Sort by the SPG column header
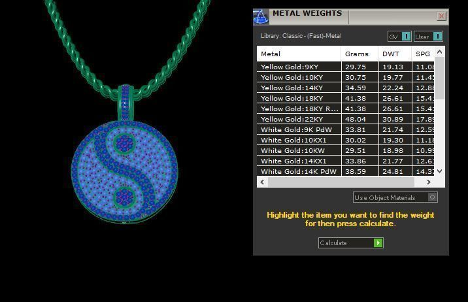Screen dimensions: 468x302 pyautogui.click(x=423, y=54)
